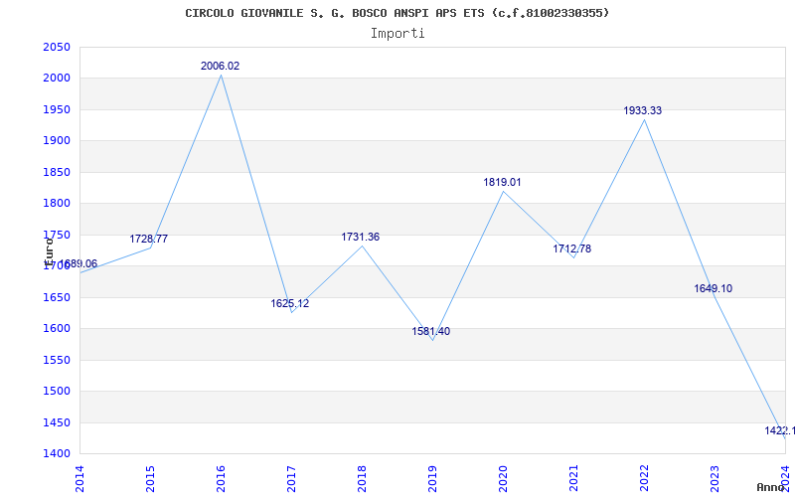The height and width of the screenshot is (497, 795).
Task: Click y-axis value 1500
Action: (57, 391)
